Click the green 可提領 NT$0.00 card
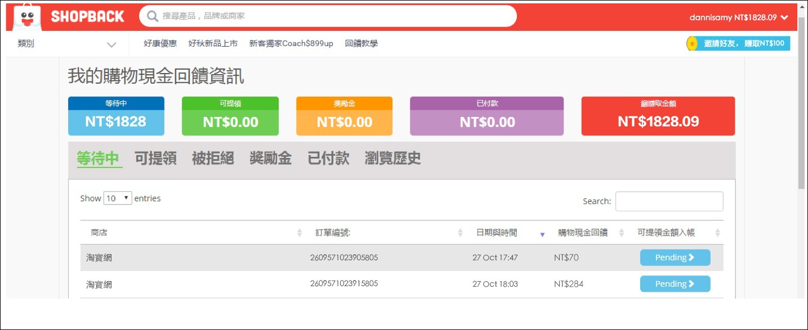Screen dimensions: 808x330 (230, 116)
